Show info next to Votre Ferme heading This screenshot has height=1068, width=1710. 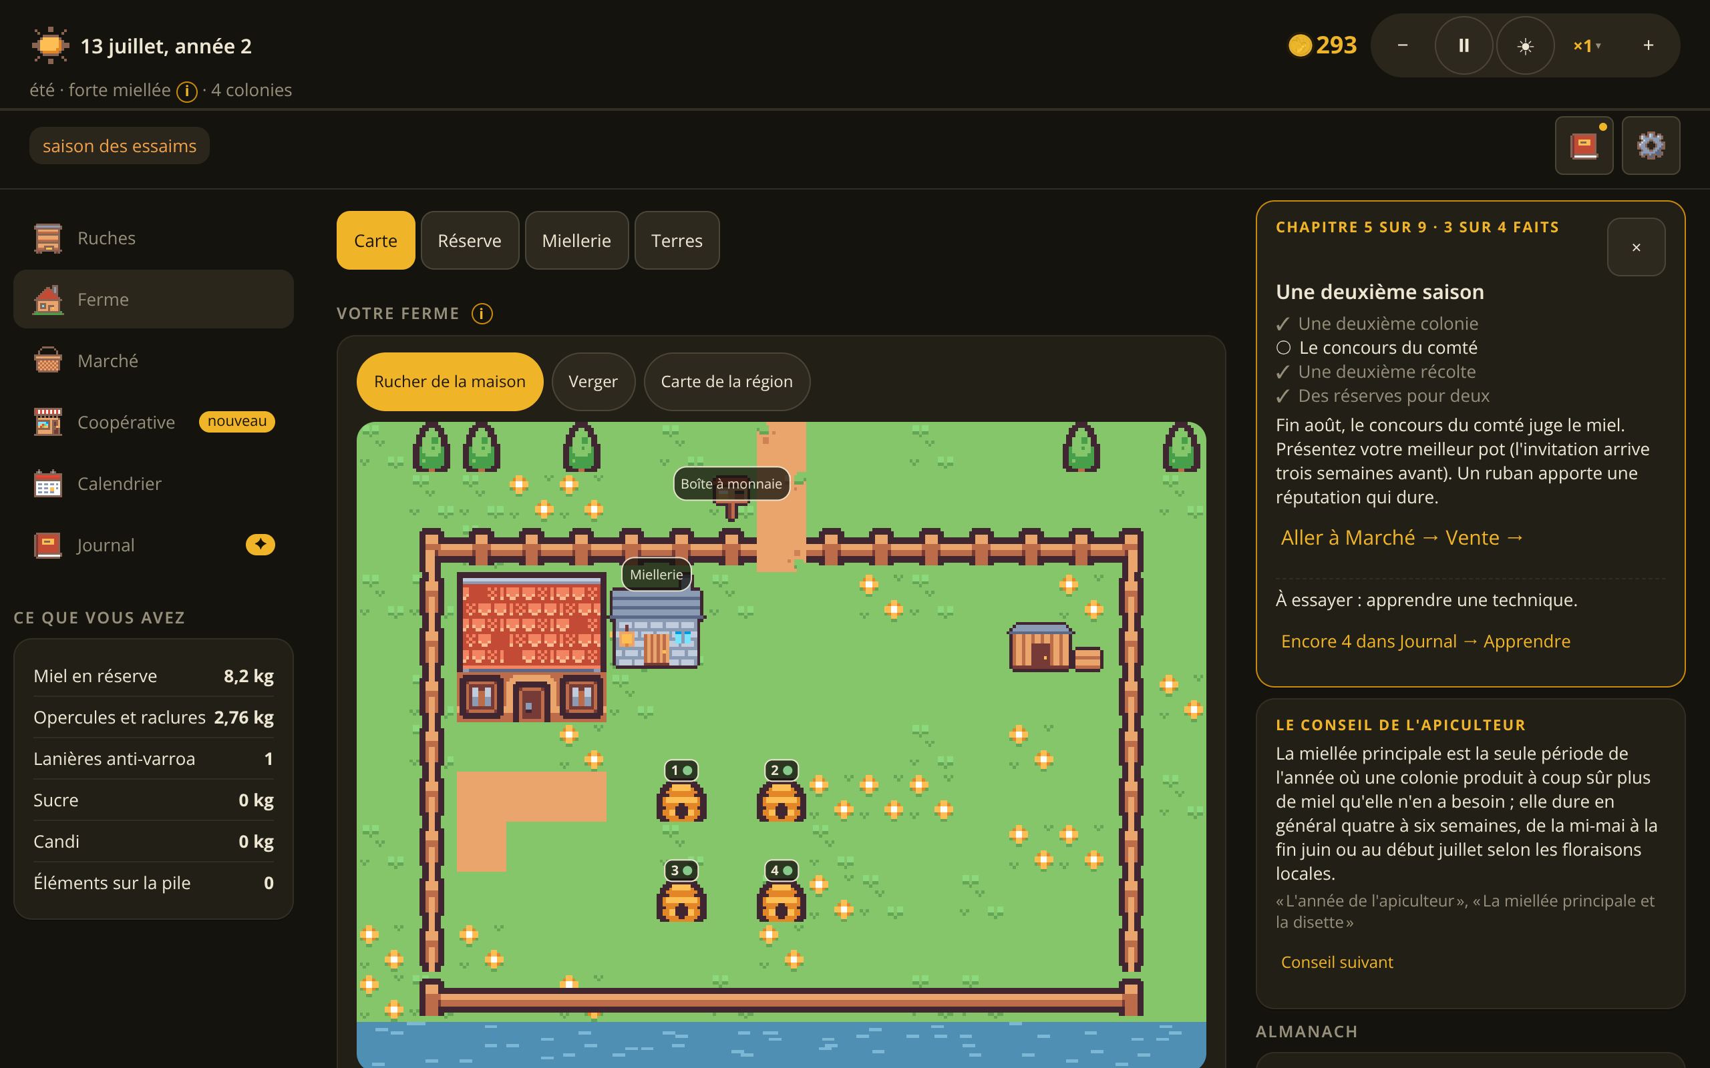pos(482,313)
